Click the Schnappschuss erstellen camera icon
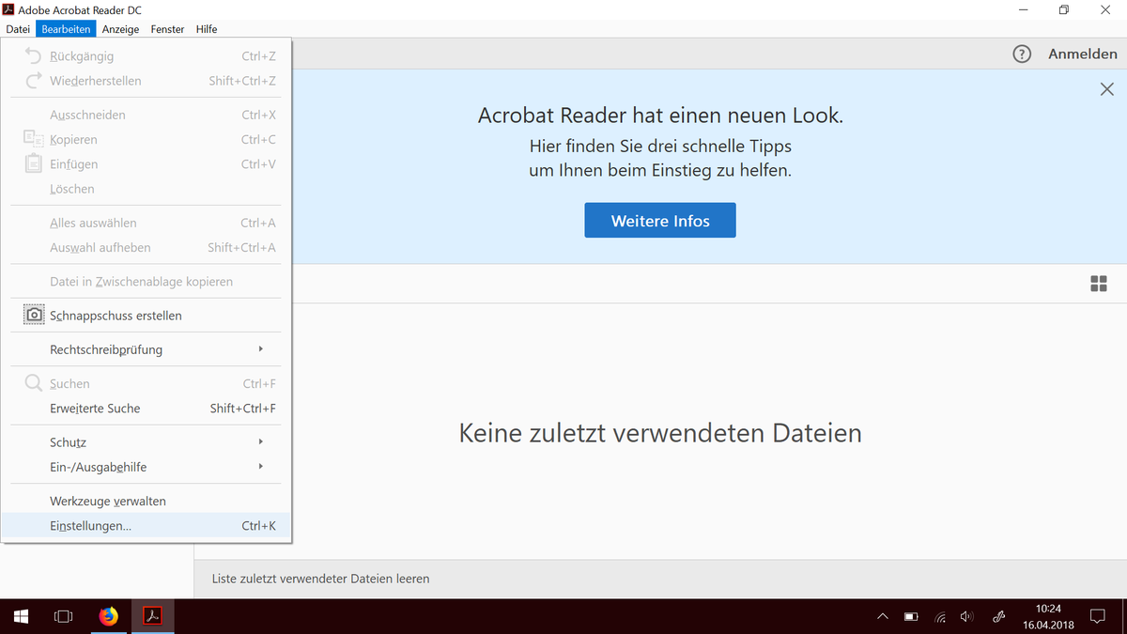The image size is (1127, 634). tap(34, 316)
